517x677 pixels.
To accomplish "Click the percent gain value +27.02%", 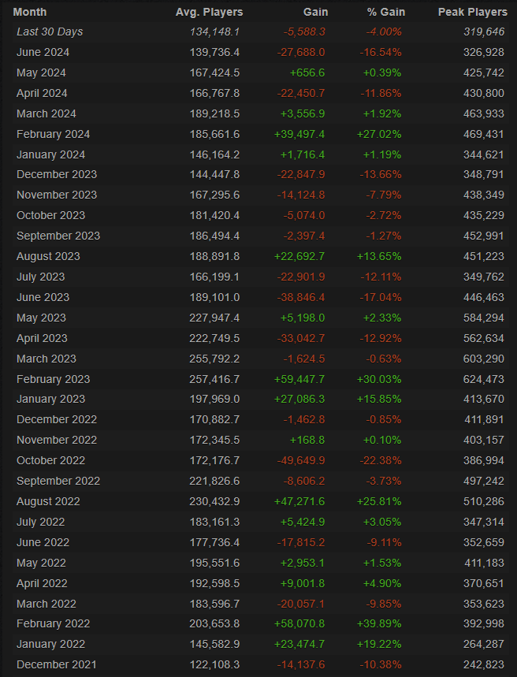I will click(379, 134).
